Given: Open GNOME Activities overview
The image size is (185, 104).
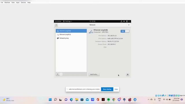Looking at the screenshot, I should tap(58, 21).
